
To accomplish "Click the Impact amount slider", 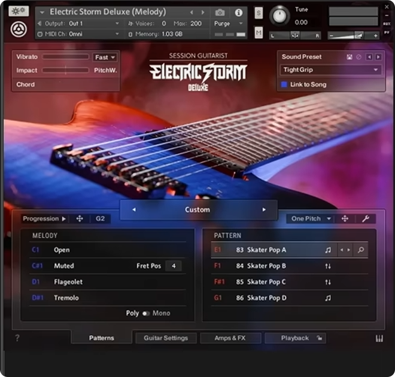I will pyautogui.click(x=65, y=70).
